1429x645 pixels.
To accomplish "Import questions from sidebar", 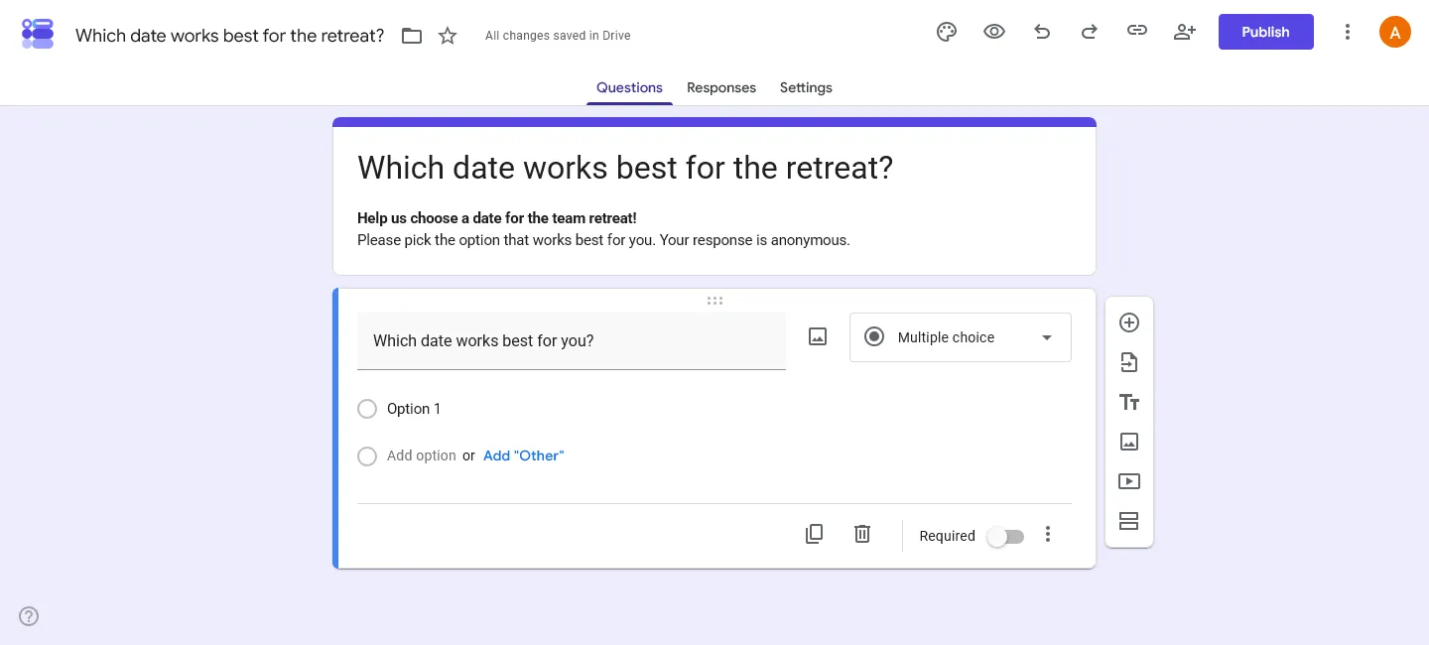I will click(x=1129, y=362).
